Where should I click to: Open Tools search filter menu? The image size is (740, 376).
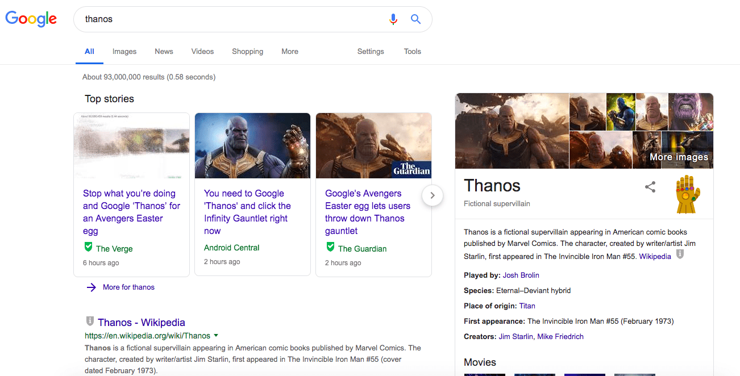pyautogui.click(x=413, y=51)
